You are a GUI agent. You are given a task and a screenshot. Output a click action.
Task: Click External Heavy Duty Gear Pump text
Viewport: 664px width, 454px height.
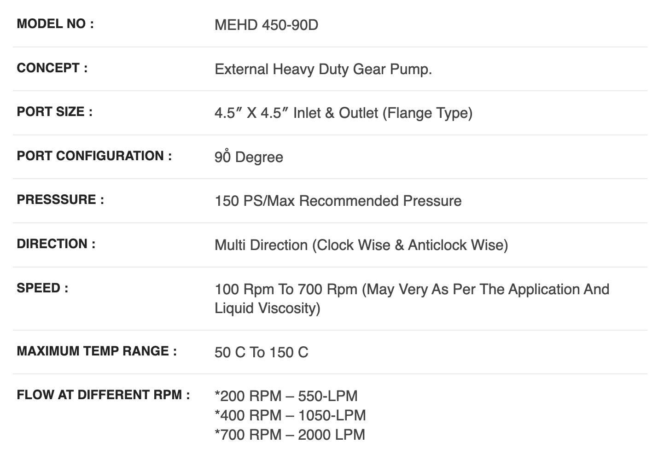click(x=323, y=69)
